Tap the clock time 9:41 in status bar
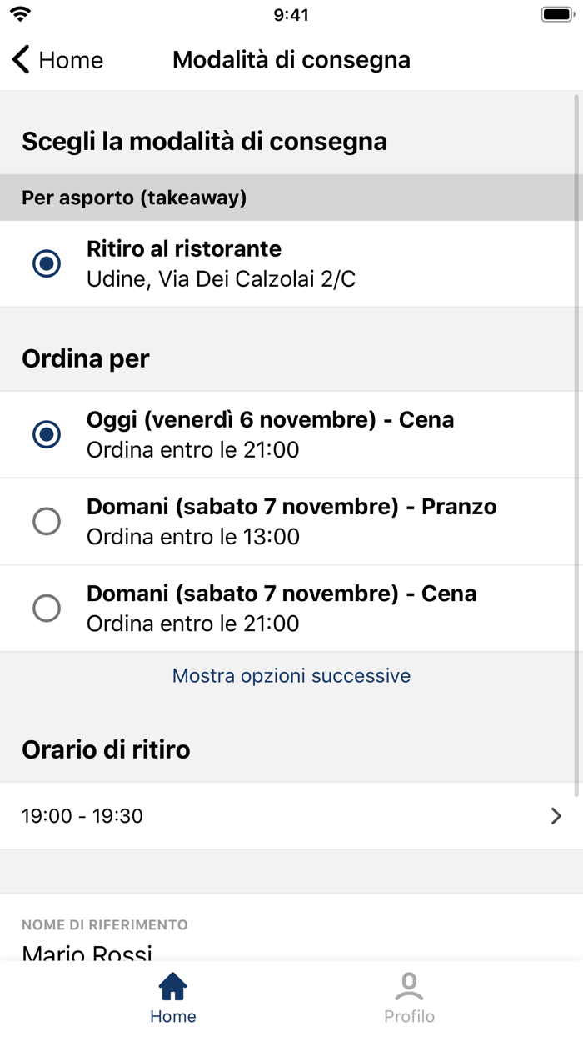The height and width of the screenshot is (1037, 583). click(291, 13)
